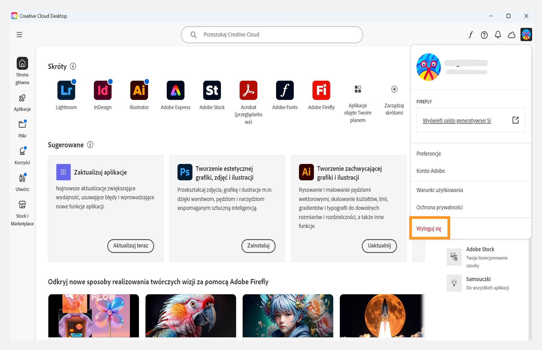
Task: Click Zainstaluj button for Photoshop
Action: (258, 246)
